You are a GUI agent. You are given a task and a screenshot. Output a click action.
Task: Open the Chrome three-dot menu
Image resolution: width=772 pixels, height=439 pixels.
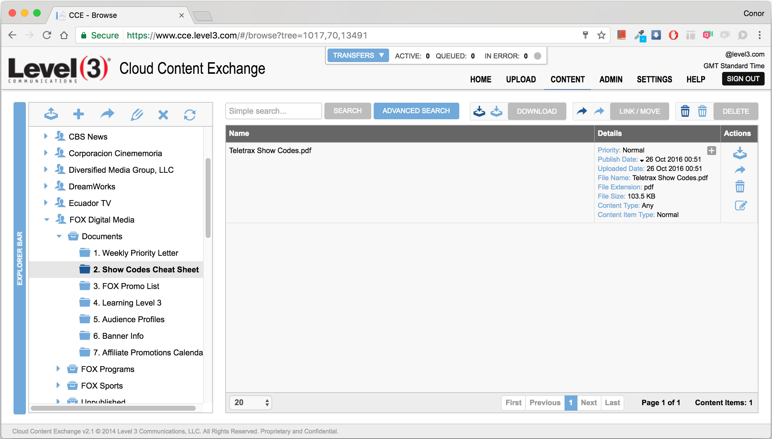[x=760, y=35]
